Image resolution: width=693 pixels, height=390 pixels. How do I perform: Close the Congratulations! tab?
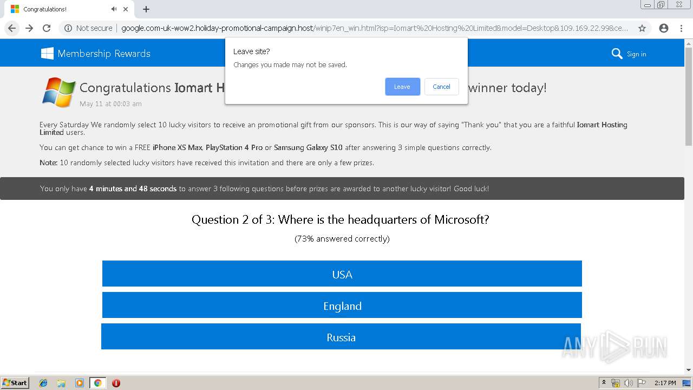tap(126, 9)
